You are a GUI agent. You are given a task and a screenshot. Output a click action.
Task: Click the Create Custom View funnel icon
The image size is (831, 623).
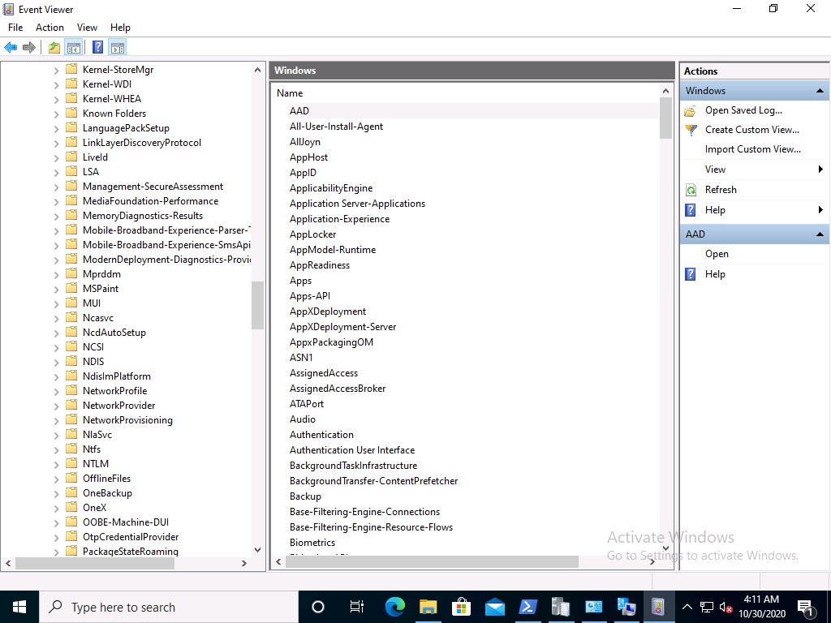click(691, 131)
